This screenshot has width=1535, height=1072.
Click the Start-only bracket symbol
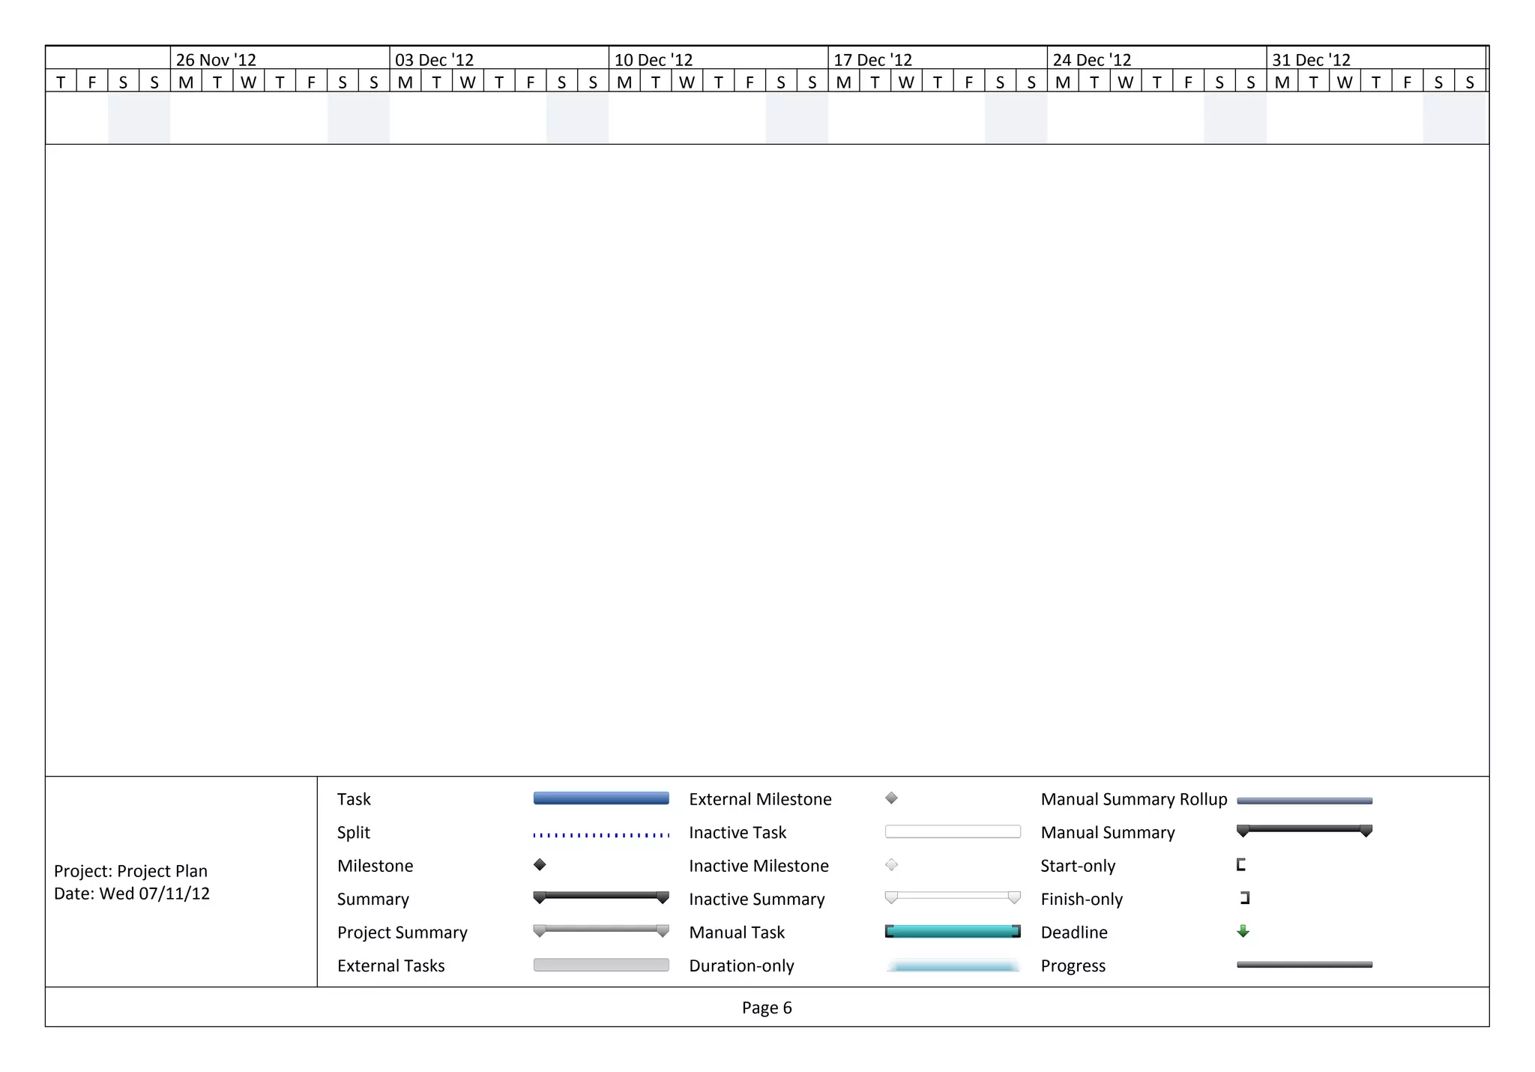point(1241,864)
